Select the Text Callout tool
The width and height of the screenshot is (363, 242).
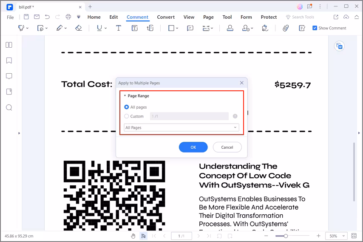click(150, 28)
